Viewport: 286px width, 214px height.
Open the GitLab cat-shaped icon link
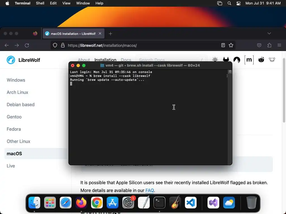tap(226, 60)
